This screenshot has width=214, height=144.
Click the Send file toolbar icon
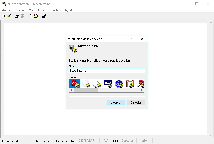click(x=30, y=16)
